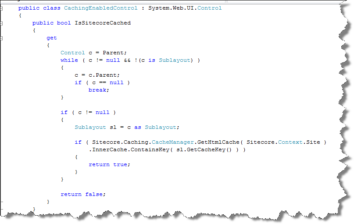Viewport: 354px width, 224px height.
Task: Place cursor on 'Control c = Parent;' line
Action: pos(93,53)
